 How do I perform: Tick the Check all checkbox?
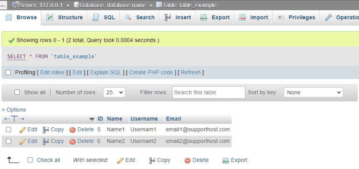(x=30, y=160)
